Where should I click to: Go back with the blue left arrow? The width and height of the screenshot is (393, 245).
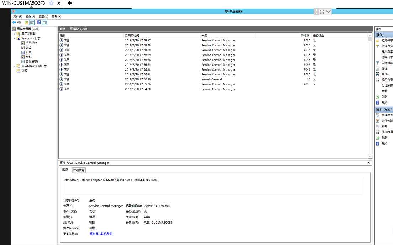[x=14, y=22]
